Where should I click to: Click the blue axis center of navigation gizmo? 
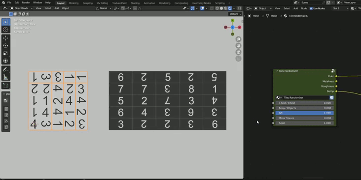coord(233,28)
